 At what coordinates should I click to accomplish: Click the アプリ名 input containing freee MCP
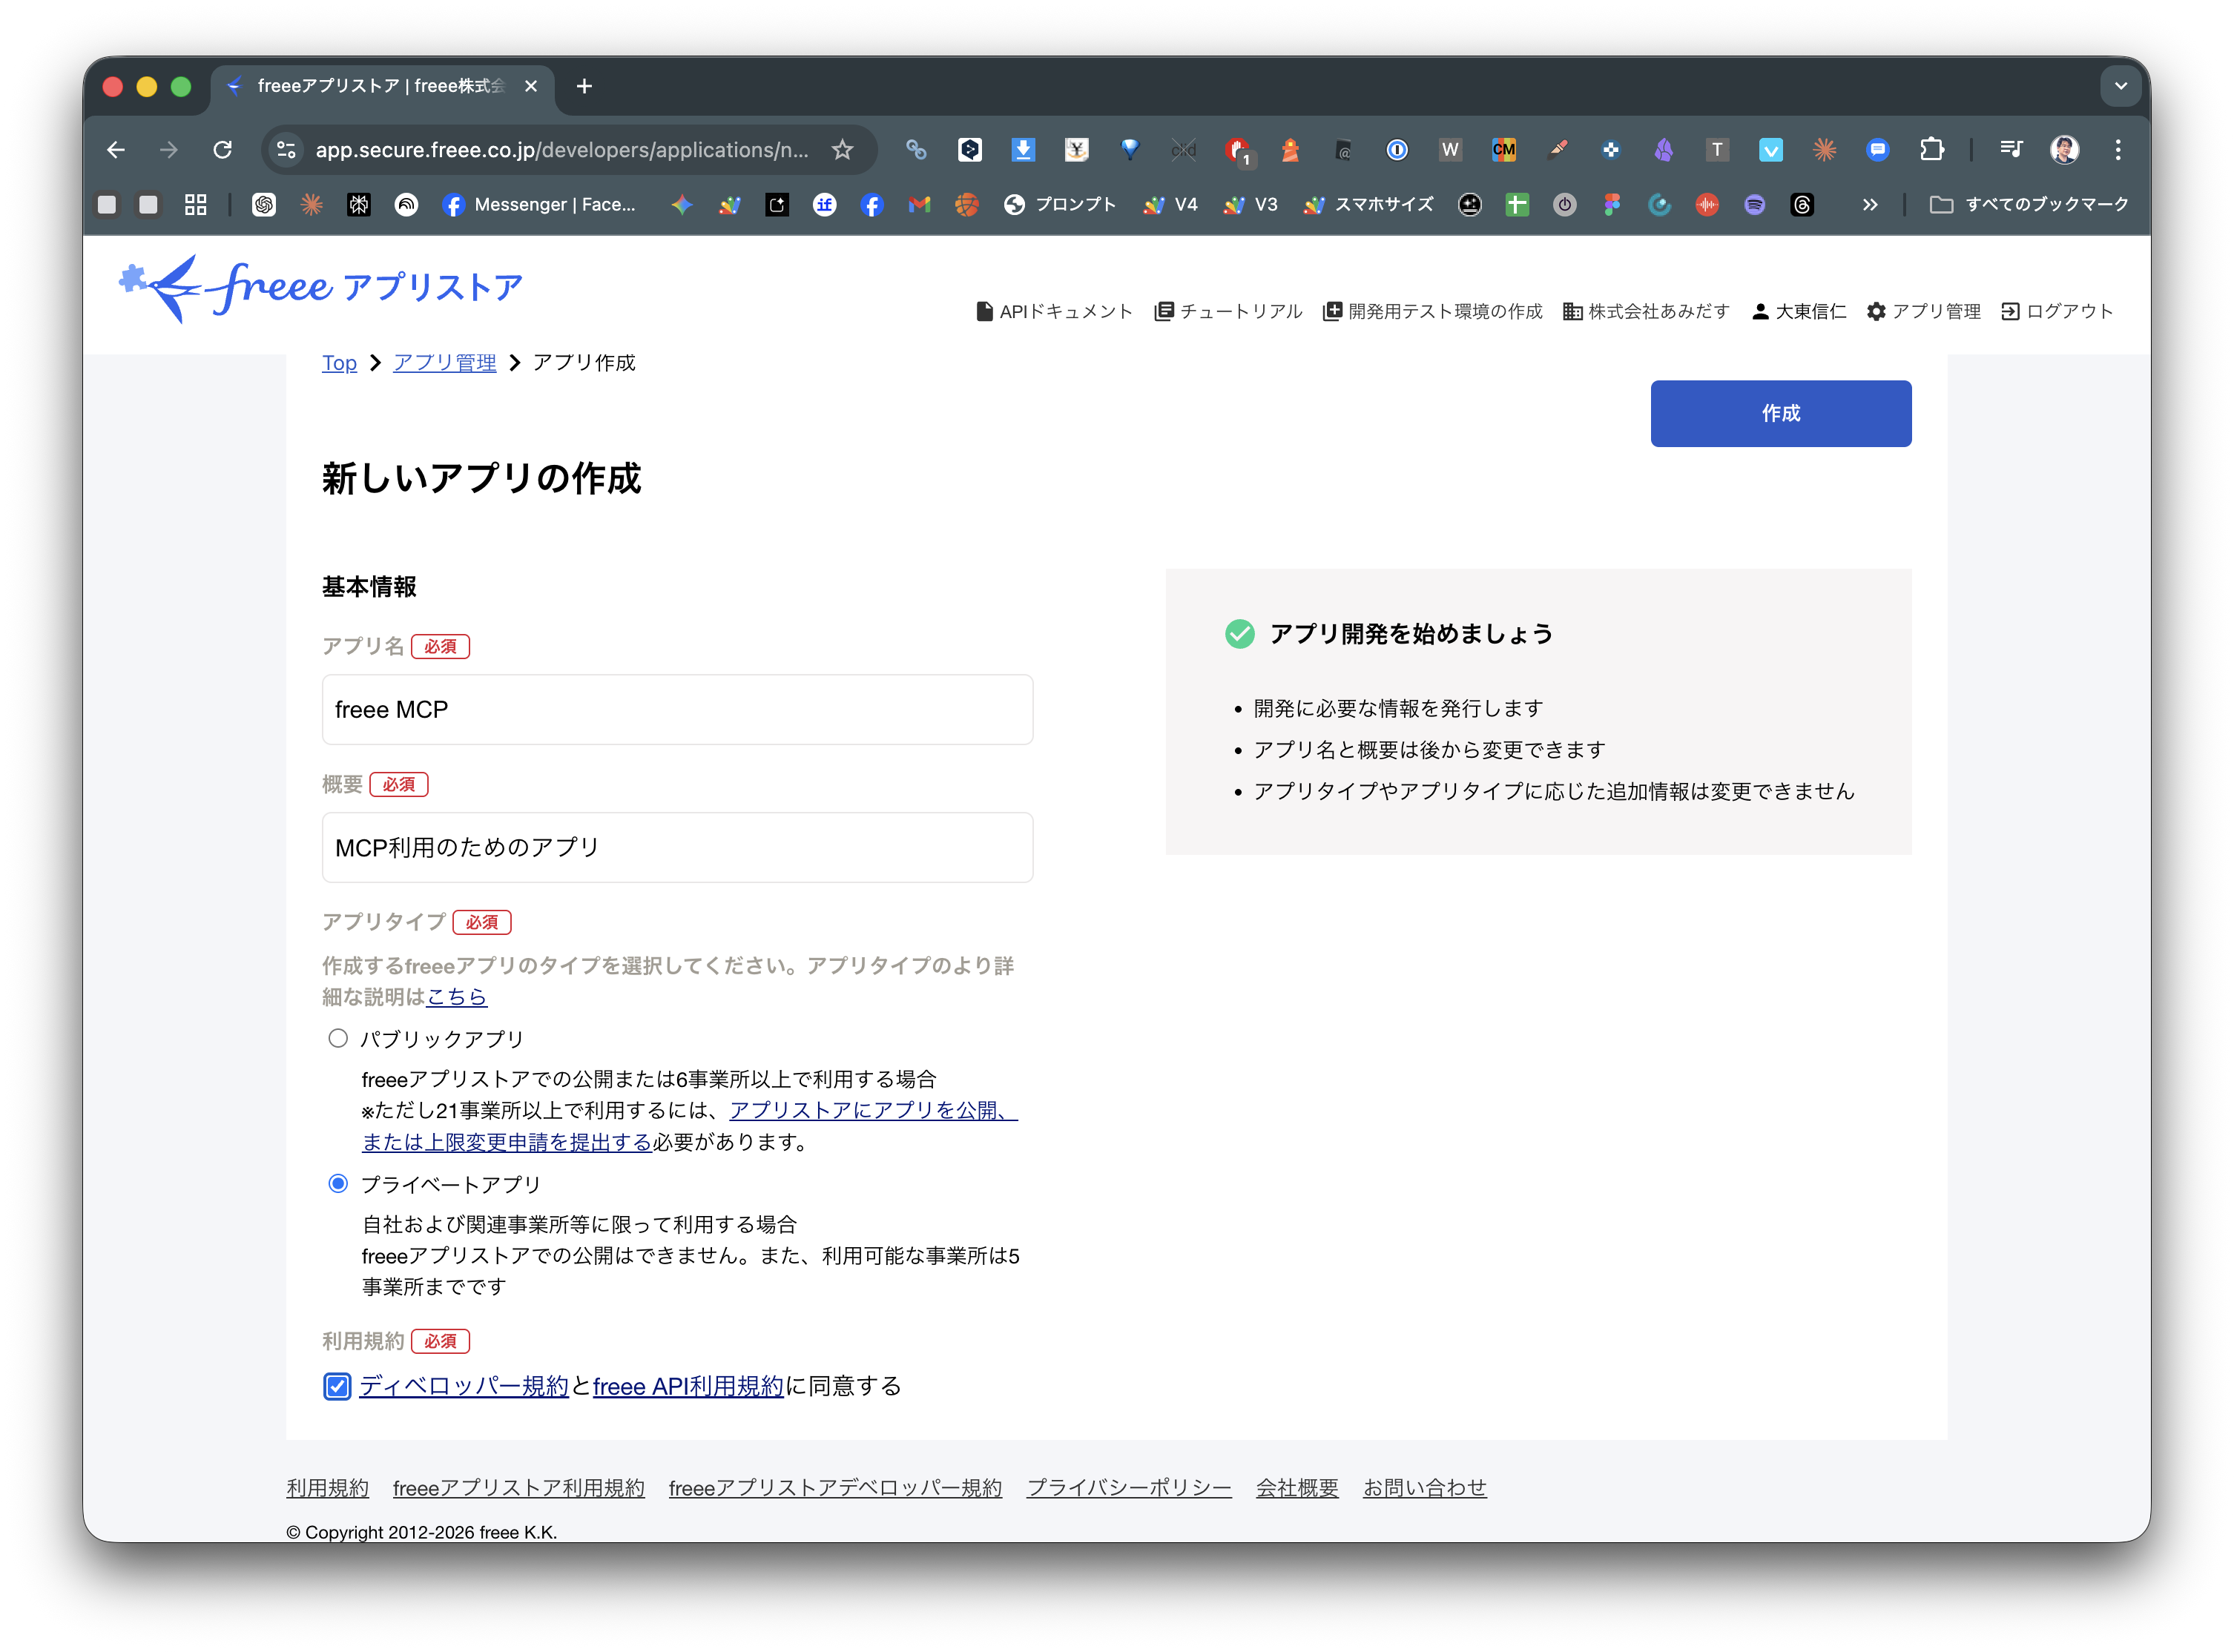(677, 709)
